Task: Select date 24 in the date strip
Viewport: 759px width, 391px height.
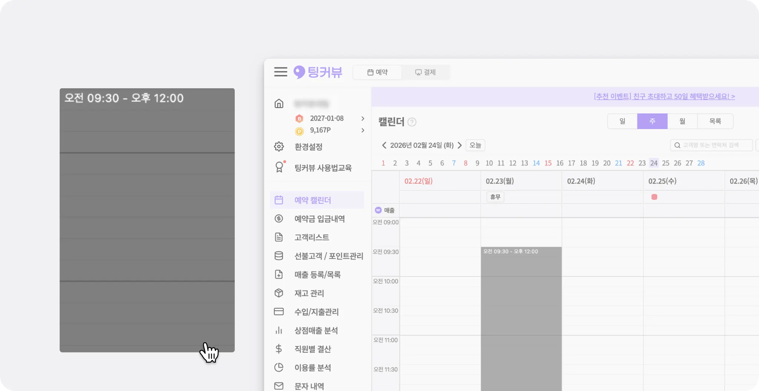Action: point(654,163)
